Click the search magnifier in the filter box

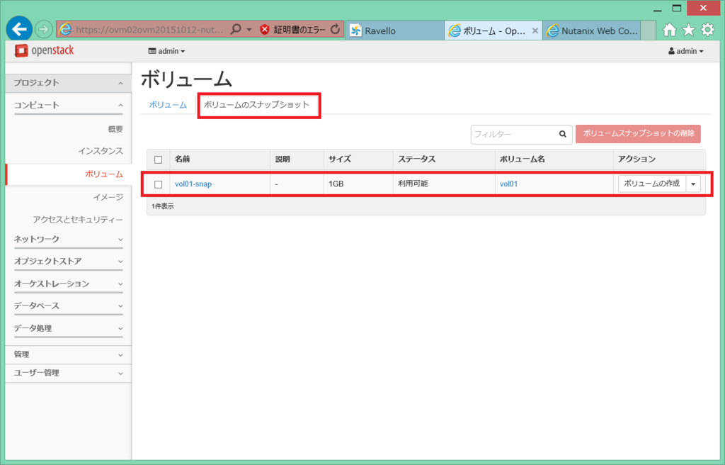click(x=563, y=134)
